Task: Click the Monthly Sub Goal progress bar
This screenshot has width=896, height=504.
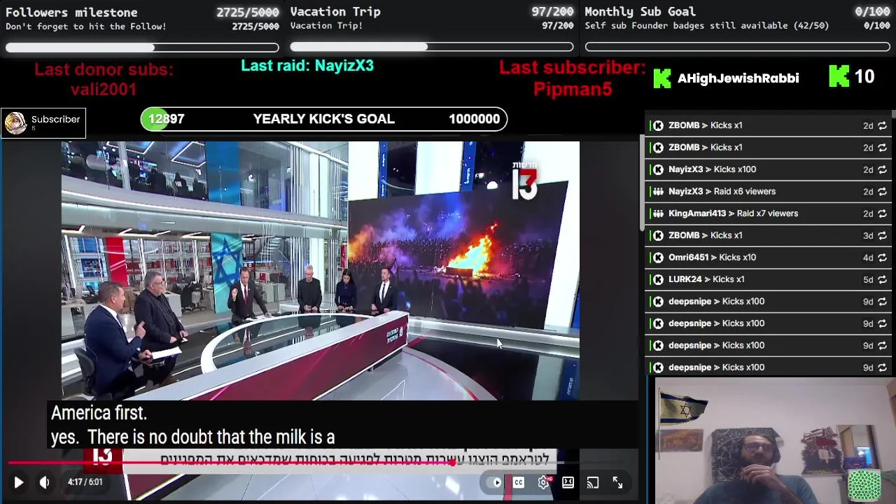Action: coord(738,48)
